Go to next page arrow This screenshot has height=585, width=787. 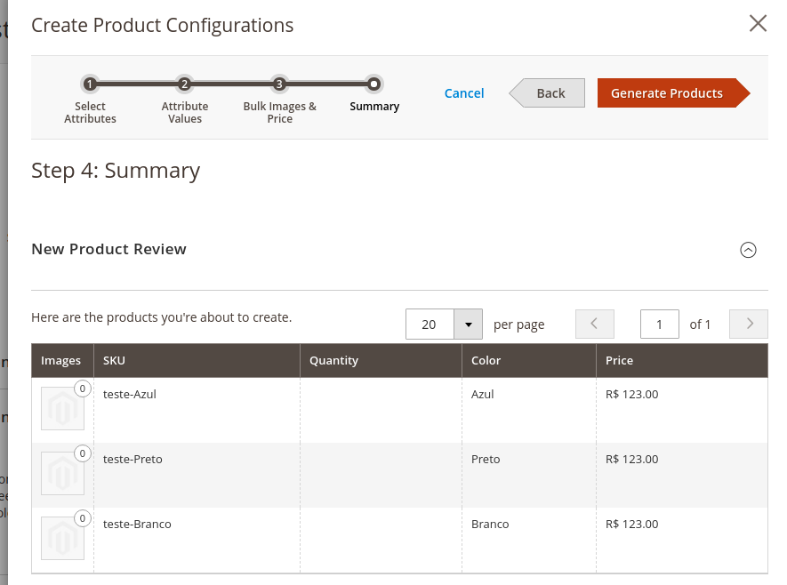click(749, 324)
